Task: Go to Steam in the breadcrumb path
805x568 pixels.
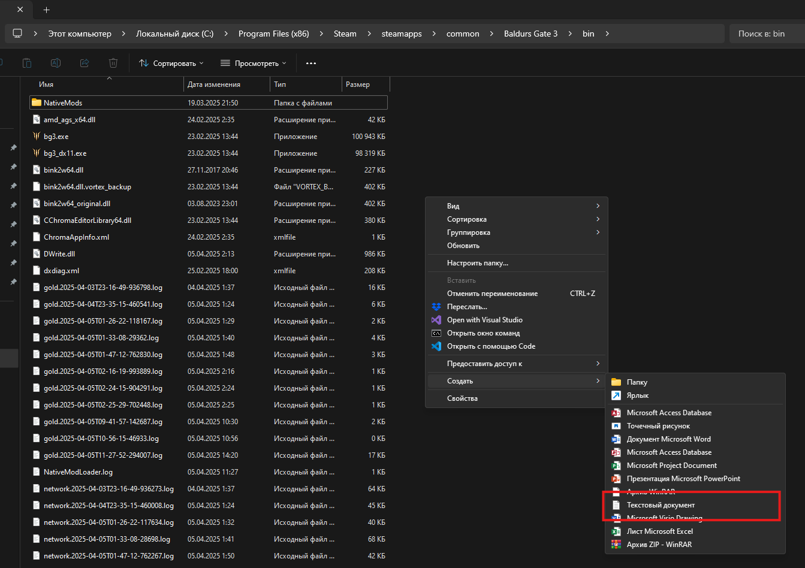Action: [345, 34]
